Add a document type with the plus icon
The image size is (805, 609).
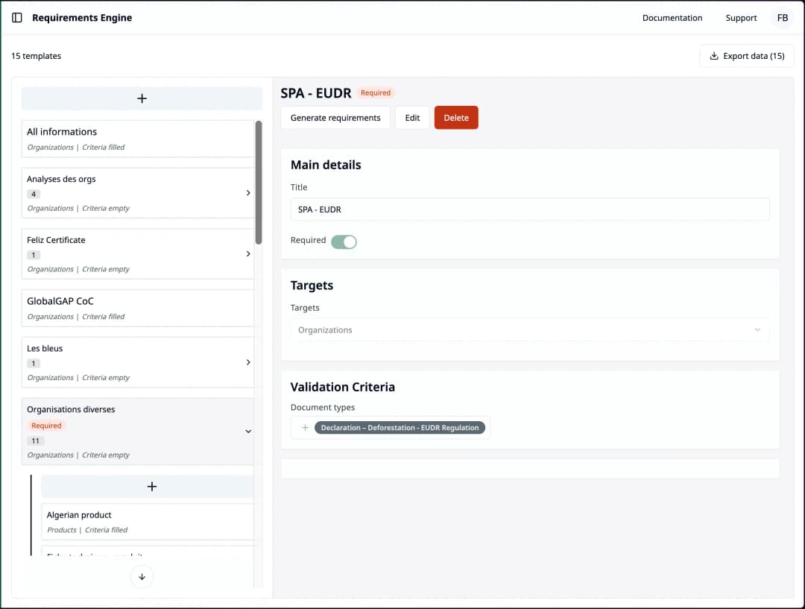304,427
